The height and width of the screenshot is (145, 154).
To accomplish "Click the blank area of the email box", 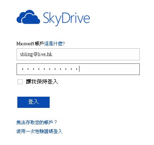I will tap(95, 54).
